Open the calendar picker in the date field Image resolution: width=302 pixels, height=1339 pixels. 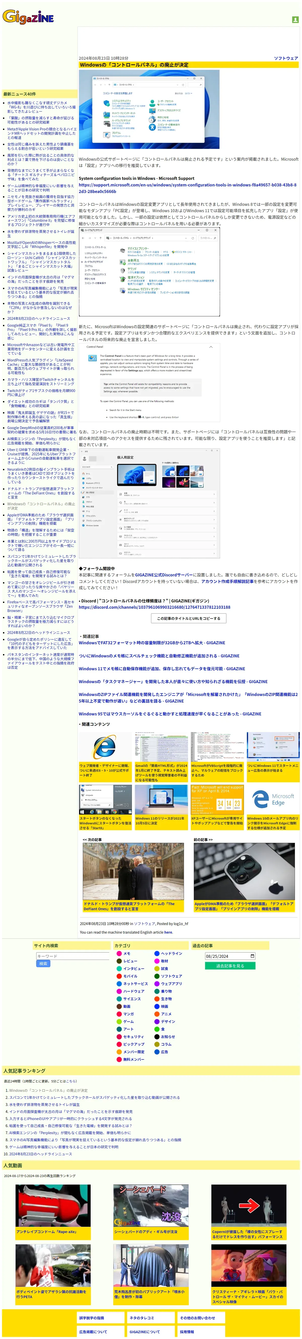tap(252, 956)
